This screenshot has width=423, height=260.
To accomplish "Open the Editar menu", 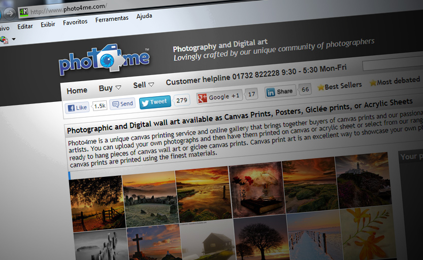I will [x=25, y=26].
